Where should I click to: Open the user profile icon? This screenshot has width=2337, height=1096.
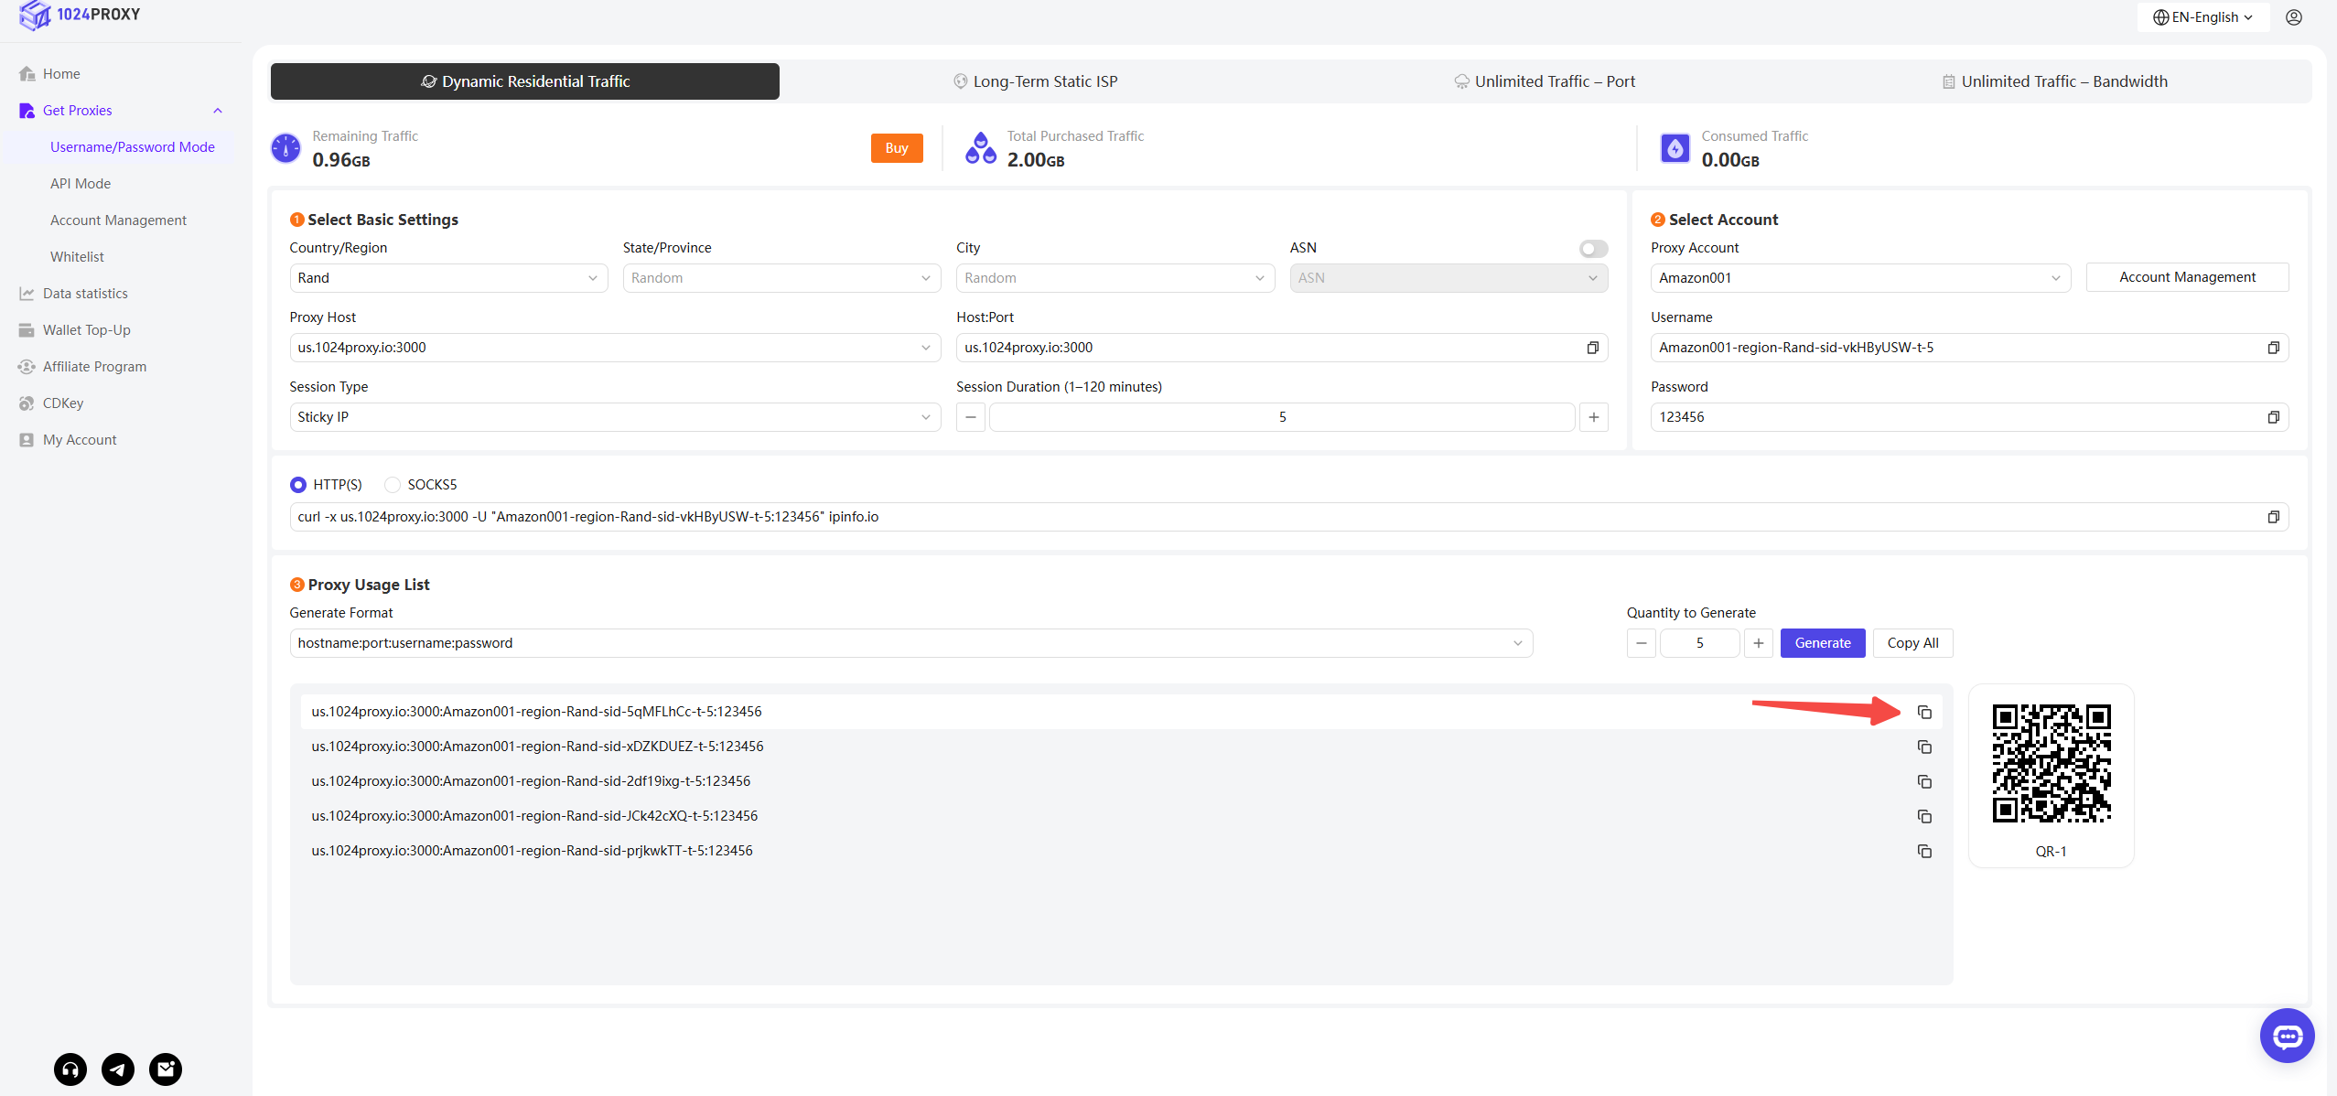pos(2294,17)
